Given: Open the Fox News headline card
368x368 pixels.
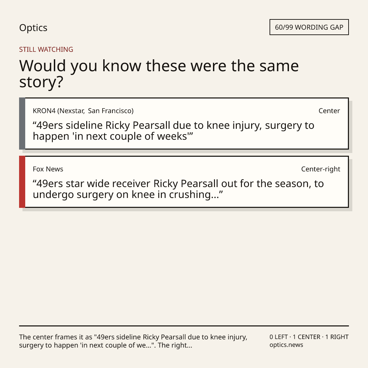Looking at the screenshot, I should tap(184, 182).
